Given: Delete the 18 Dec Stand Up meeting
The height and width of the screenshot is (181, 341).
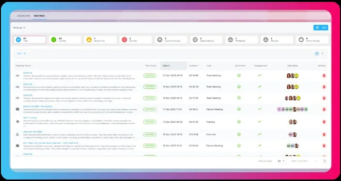Looking at the screenshot, I should tap(324, 98).
